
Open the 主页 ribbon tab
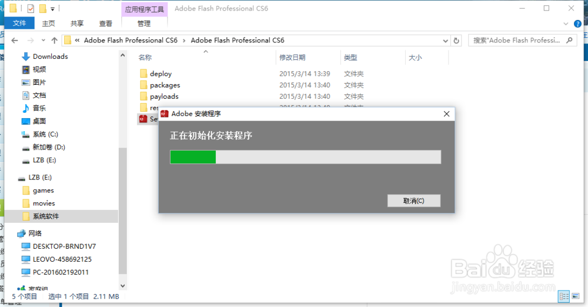pos(48,24)
